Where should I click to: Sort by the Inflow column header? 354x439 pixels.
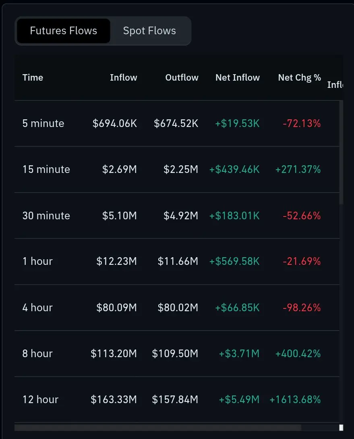tap(123, 77)
